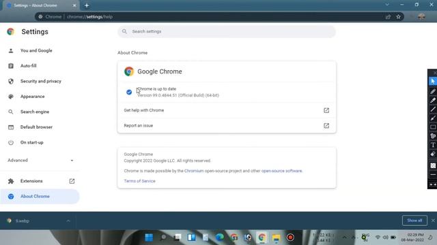Open the line thickness selector
437x245 pixels.
[x=432, y=174]
